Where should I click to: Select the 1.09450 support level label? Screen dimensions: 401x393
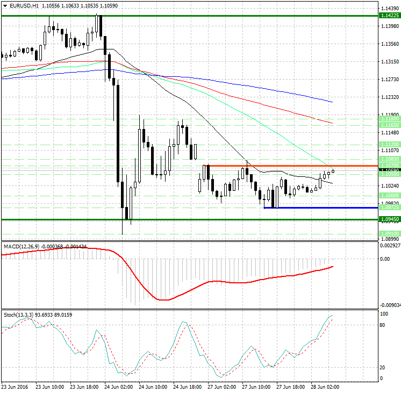point(390,219)
